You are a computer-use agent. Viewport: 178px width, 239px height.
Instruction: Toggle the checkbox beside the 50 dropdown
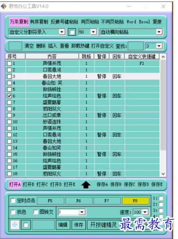72,32
